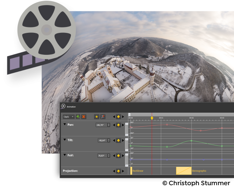
Task: Collapse the Tilt track triangle
Action: pos(65,140)
